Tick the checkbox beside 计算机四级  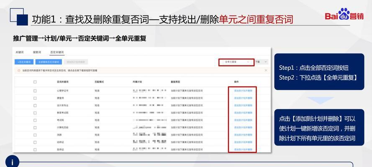[35, 127]
